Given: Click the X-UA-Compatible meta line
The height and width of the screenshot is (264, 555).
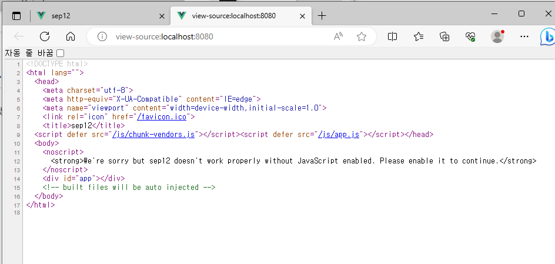Looking at the screenshot, I should 152,99.
